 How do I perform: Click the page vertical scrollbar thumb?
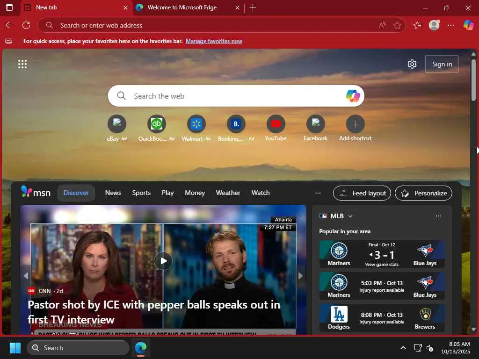473,80
